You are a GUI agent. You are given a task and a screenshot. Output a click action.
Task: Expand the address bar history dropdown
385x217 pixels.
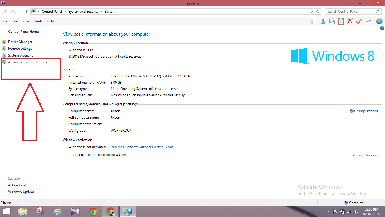click(x=311, y=12)
